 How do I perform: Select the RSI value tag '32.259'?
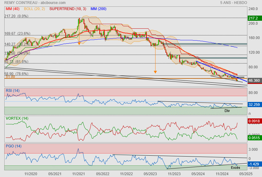click(x=254, y=105)
